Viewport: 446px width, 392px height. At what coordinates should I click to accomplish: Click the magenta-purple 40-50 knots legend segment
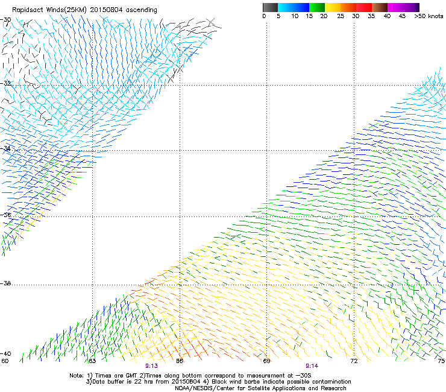pos(403,7)
